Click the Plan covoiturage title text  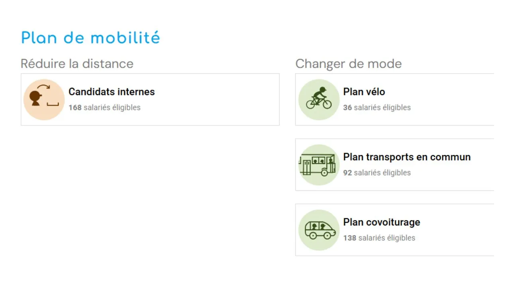pos(382,222)
